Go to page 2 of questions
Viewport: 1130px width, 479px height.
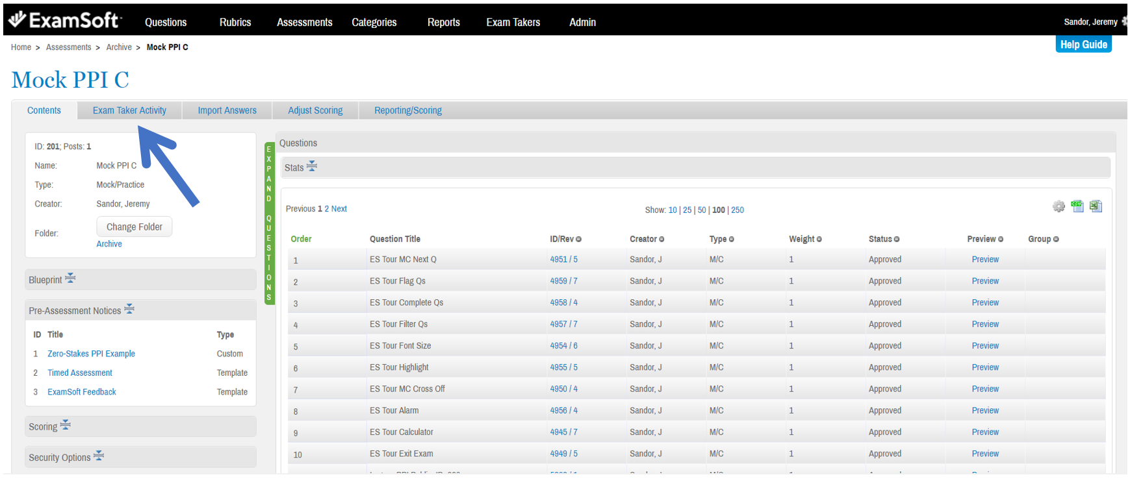pos(327,209)
